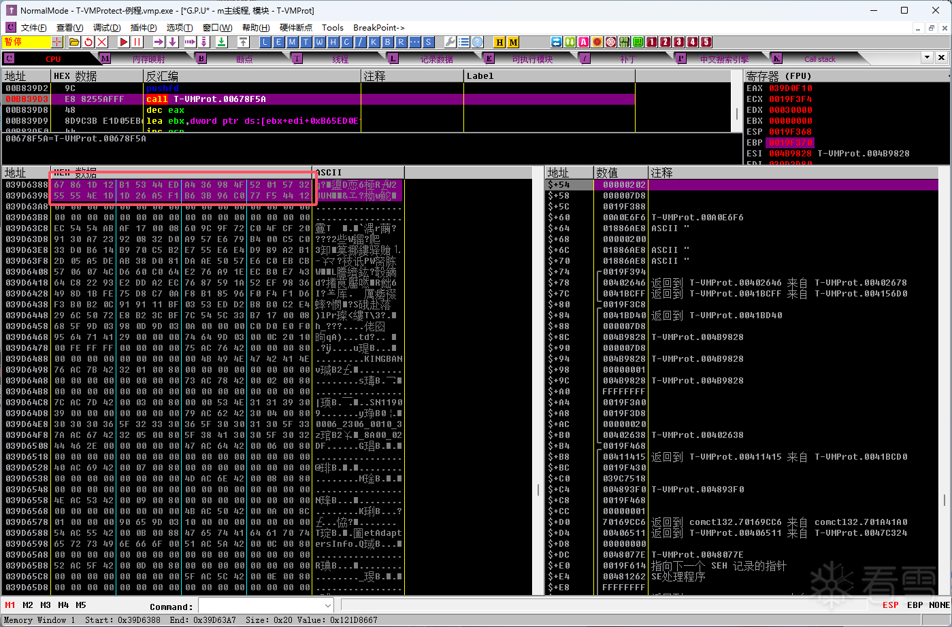Click the 寄存器 (FPU) header in the register pane
Viewport: 952px width, 627px height.
point(779,75)
